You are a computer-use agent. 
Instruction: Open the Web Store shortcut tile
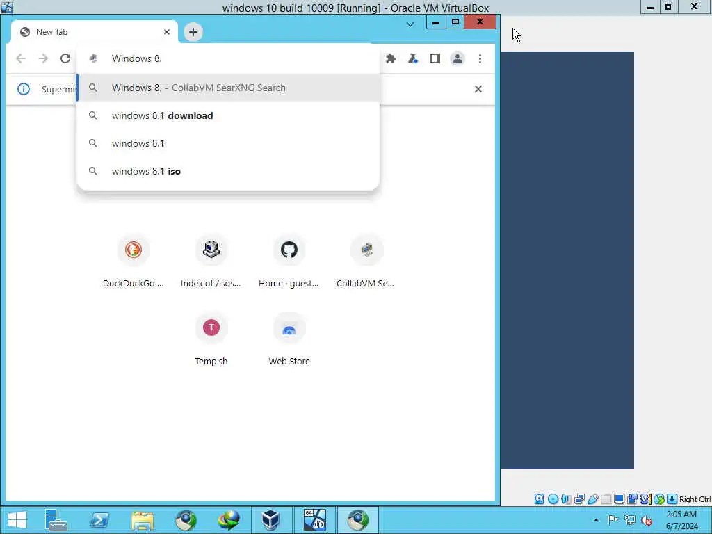(289, 340)
